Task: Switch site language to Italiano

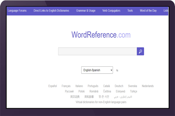Action: point(79,86)
